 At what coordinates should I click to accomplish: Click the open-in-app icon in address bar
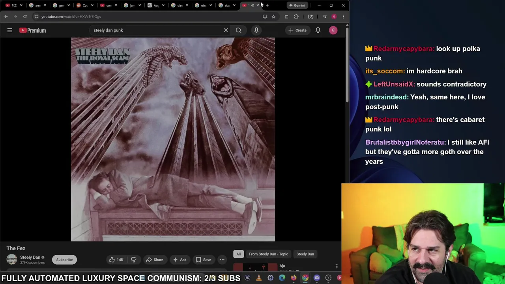tap(265, 17)
